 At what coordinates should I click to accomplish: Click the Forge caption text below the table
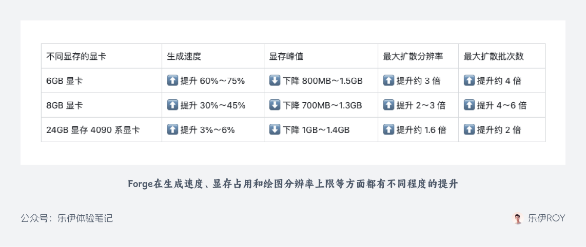point(292,184)
